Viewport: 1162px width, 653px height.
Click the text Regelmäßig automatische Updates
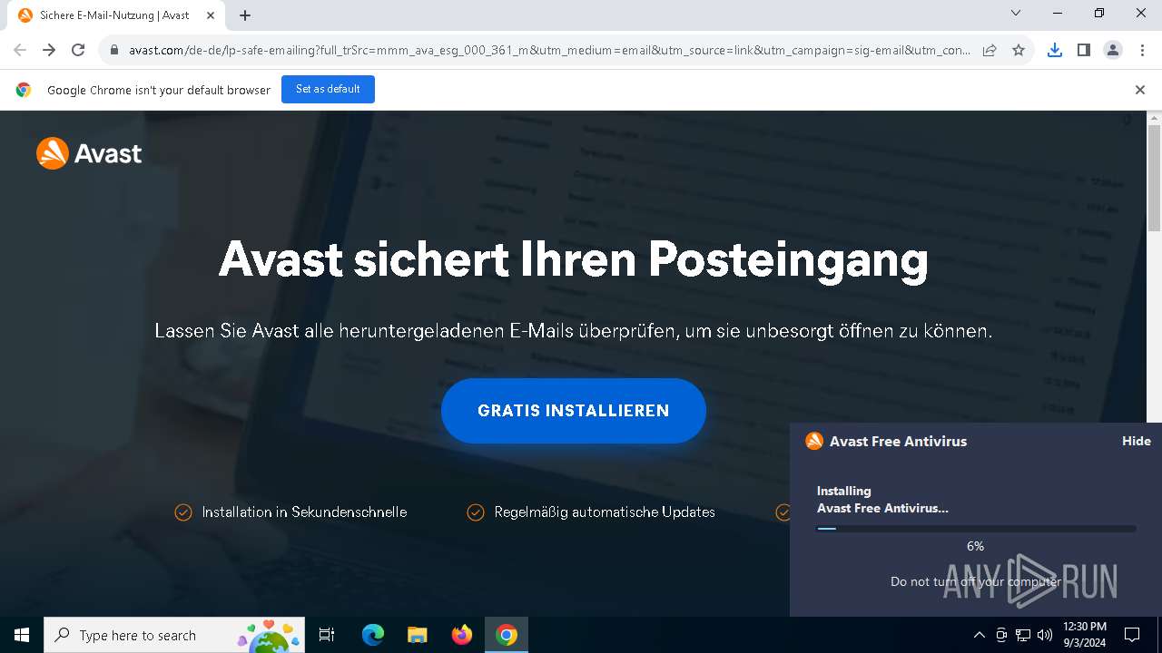[x=605, y=512]
